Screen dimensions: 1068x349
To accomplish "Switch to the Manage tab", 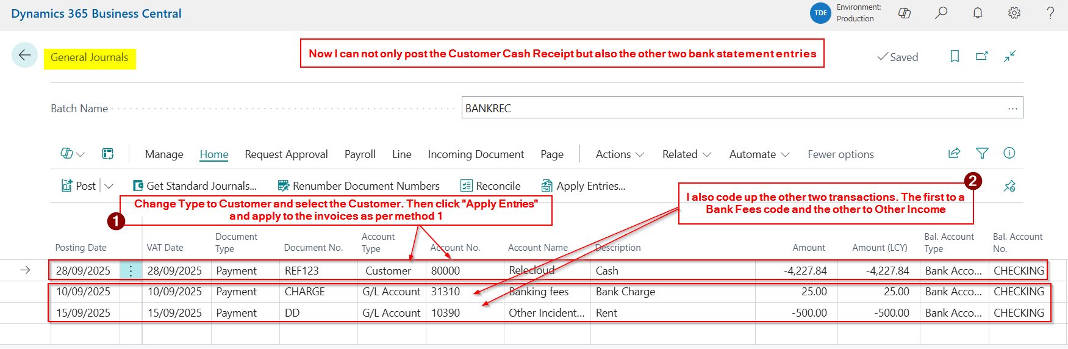I will [x=164, y=154].
